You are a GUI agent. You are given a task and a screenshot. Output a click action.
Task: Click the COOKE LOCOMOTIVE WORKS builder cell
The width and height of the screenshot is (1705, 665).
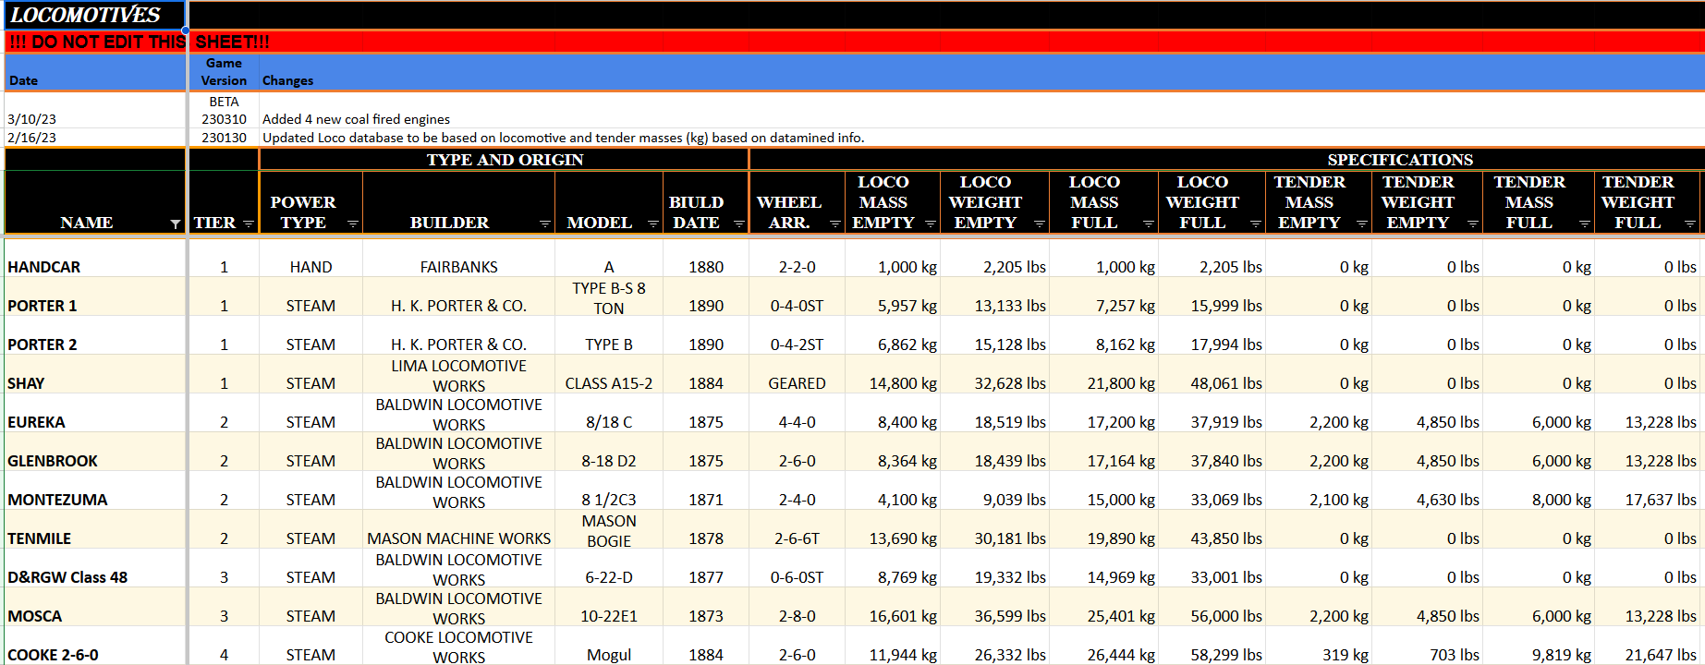[x=458, y=647]
